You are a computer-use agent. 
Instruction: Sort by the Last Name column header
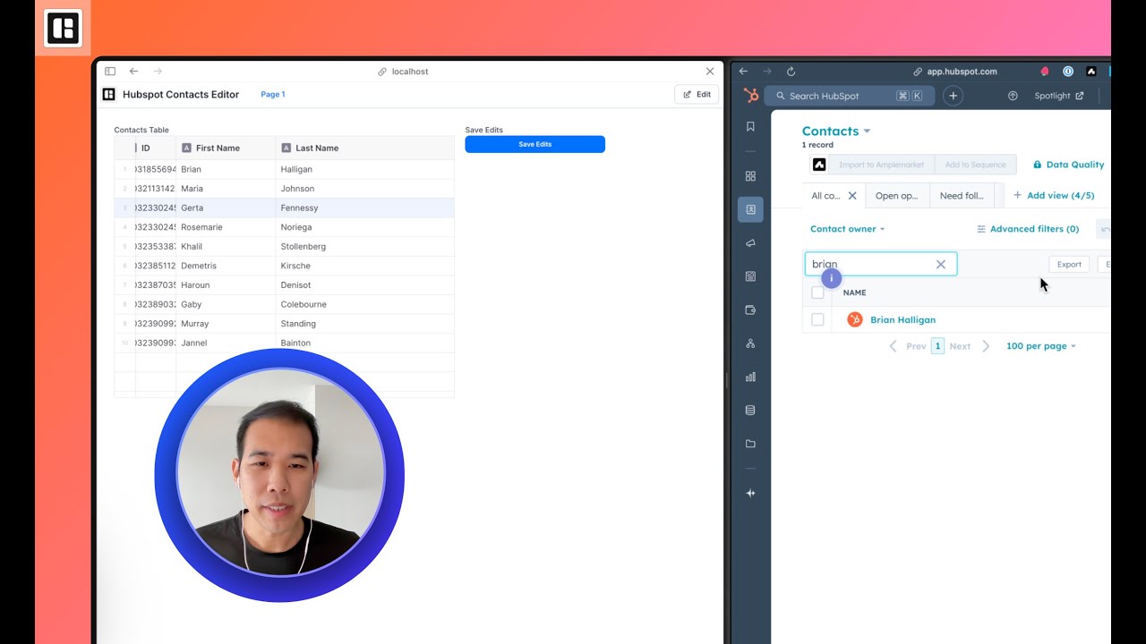point(365,148)
